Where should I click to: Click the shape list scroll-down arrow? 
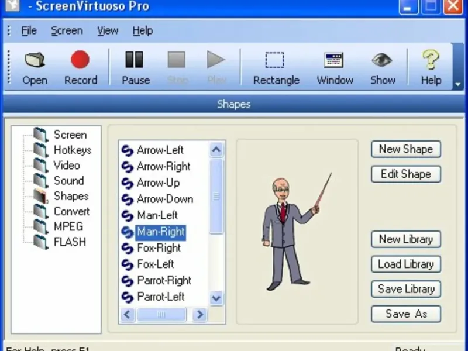coord(216,298)
